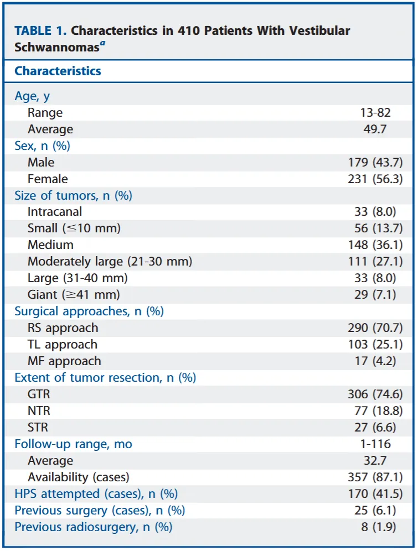Viewport: 418px width, 551px height.
Task: Click the 'Follow-up range, mo' heading
Action: [73, 444]
